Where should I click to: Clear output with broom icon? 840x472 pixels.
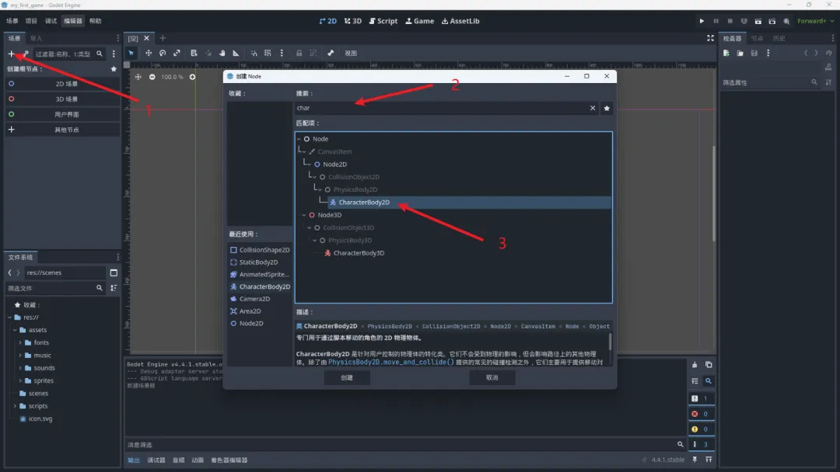click(695, 365)
